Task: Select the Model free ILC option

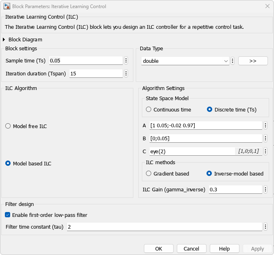Action: tap(8, 126)
